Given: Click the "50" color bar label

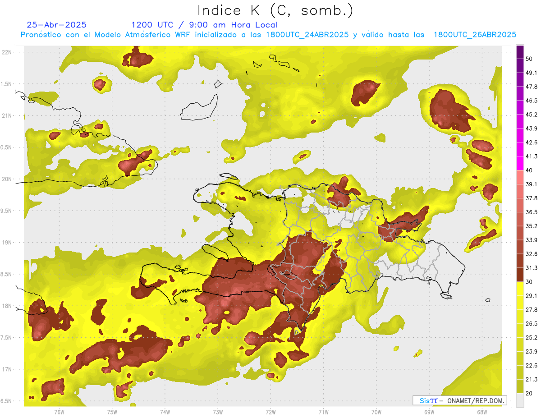Looking at the screenshot, I should [x=530, y=59].
